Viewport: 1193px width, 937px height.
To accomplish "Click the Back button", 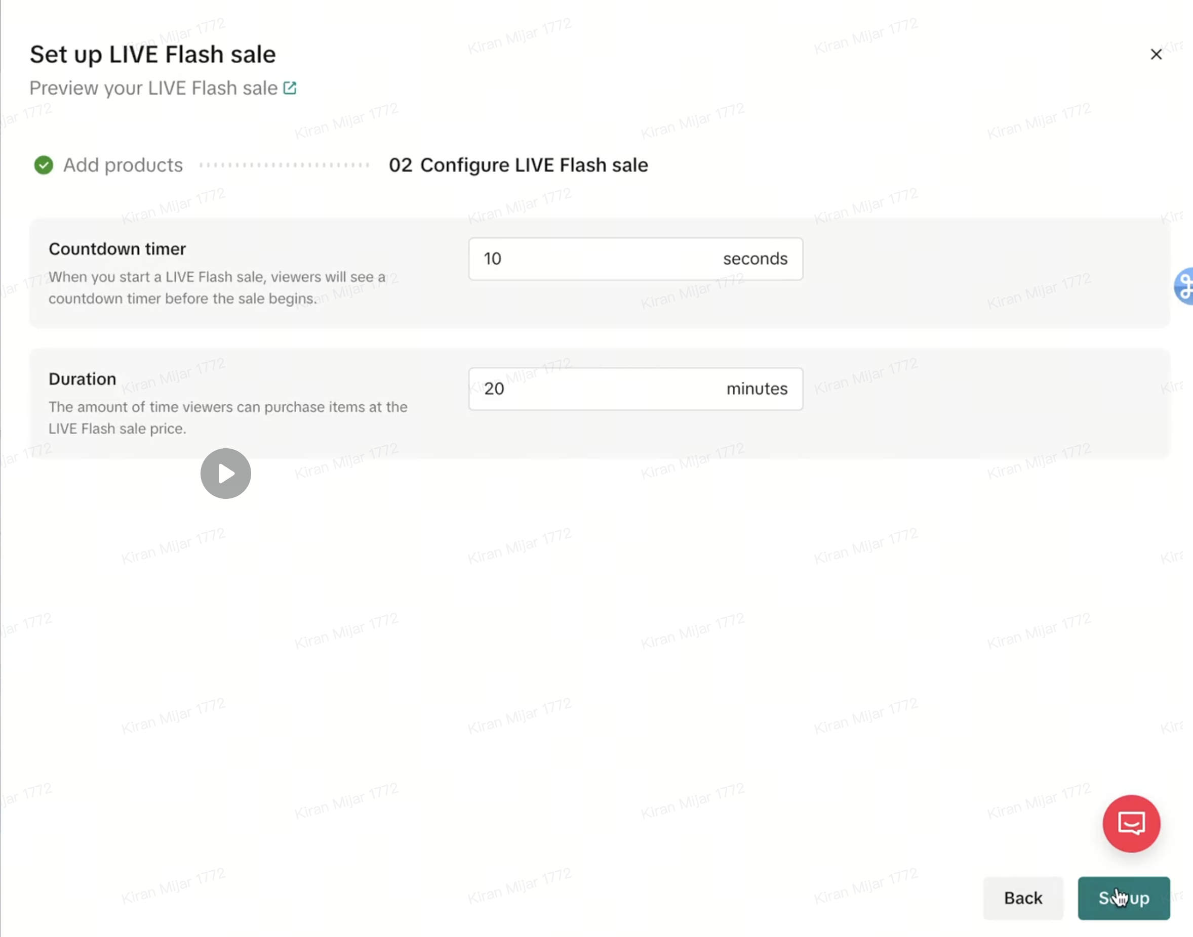I will (x=1023, y=898).
